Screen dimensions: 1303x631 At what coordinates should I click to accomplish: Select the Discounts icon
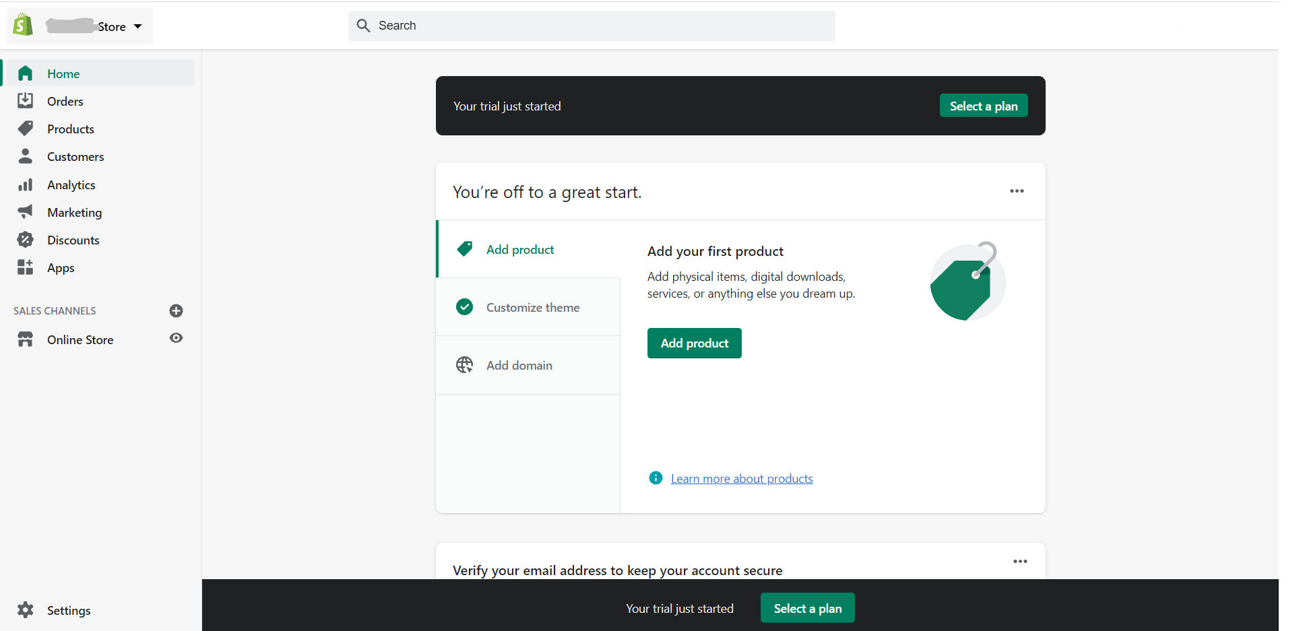[25, 239]
